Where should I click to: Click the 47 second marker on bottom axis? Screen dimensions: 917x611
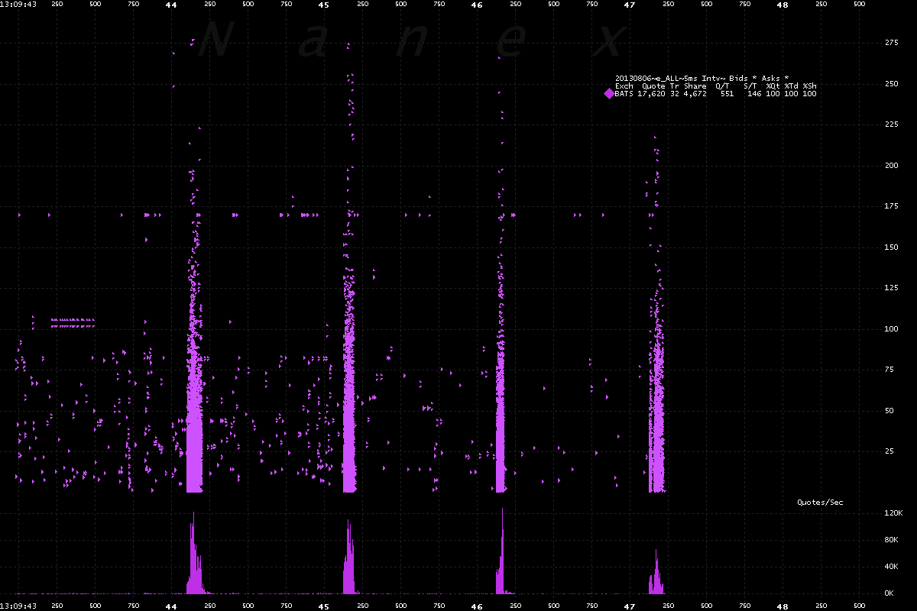630,606
